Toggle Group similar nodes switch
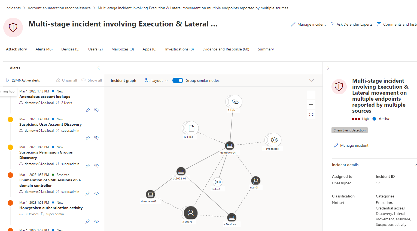The height and width of the screenshot is (231, 417). coord(178,80)
